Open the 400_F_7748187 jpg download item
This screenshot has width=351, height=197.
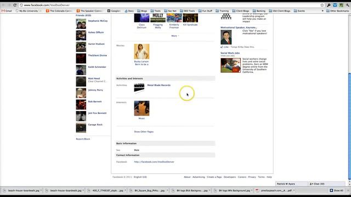pos(107,190)
